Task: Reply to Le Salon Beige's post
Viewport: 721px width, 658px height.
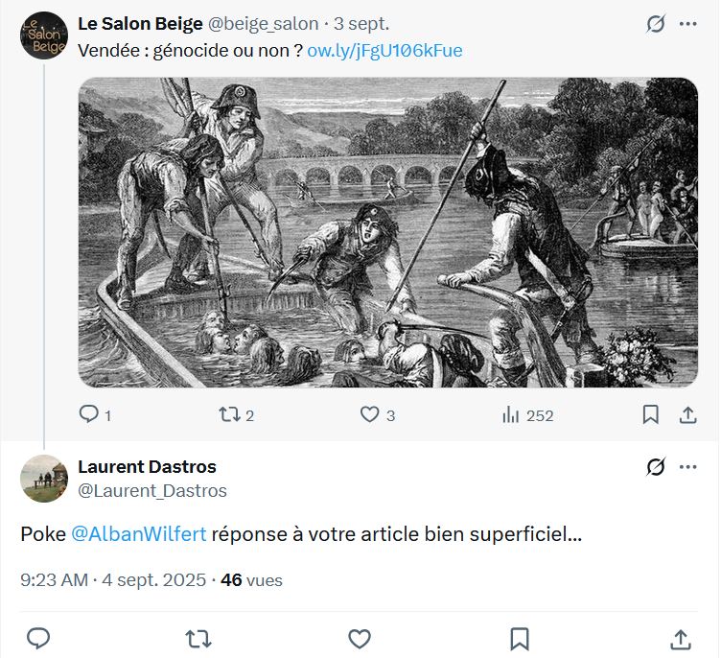Action: 89,414
